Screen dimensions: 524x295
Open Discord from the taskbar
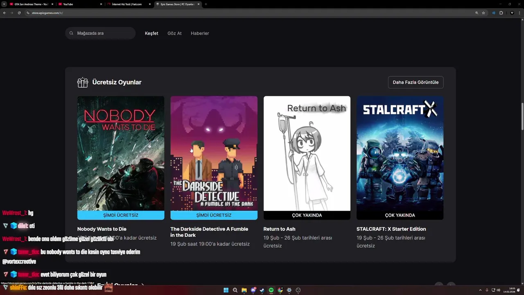(253, 290)
